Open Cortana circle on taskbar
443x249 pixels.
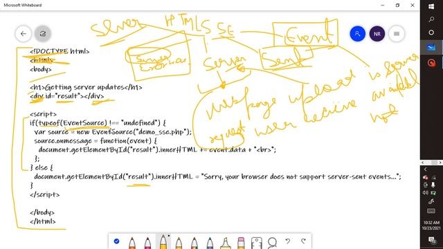(x=431, y=33)
